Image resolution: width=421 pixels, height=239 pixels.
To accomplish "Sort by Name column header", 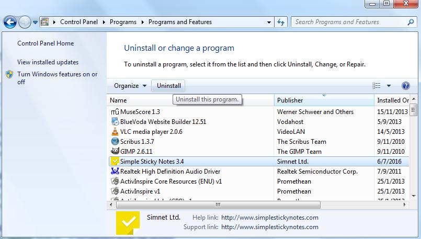I will coord(190,100).
